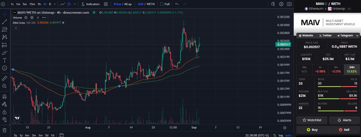Switch chart to MCap view
Viewport: 361px width, 137px height.
128,4
